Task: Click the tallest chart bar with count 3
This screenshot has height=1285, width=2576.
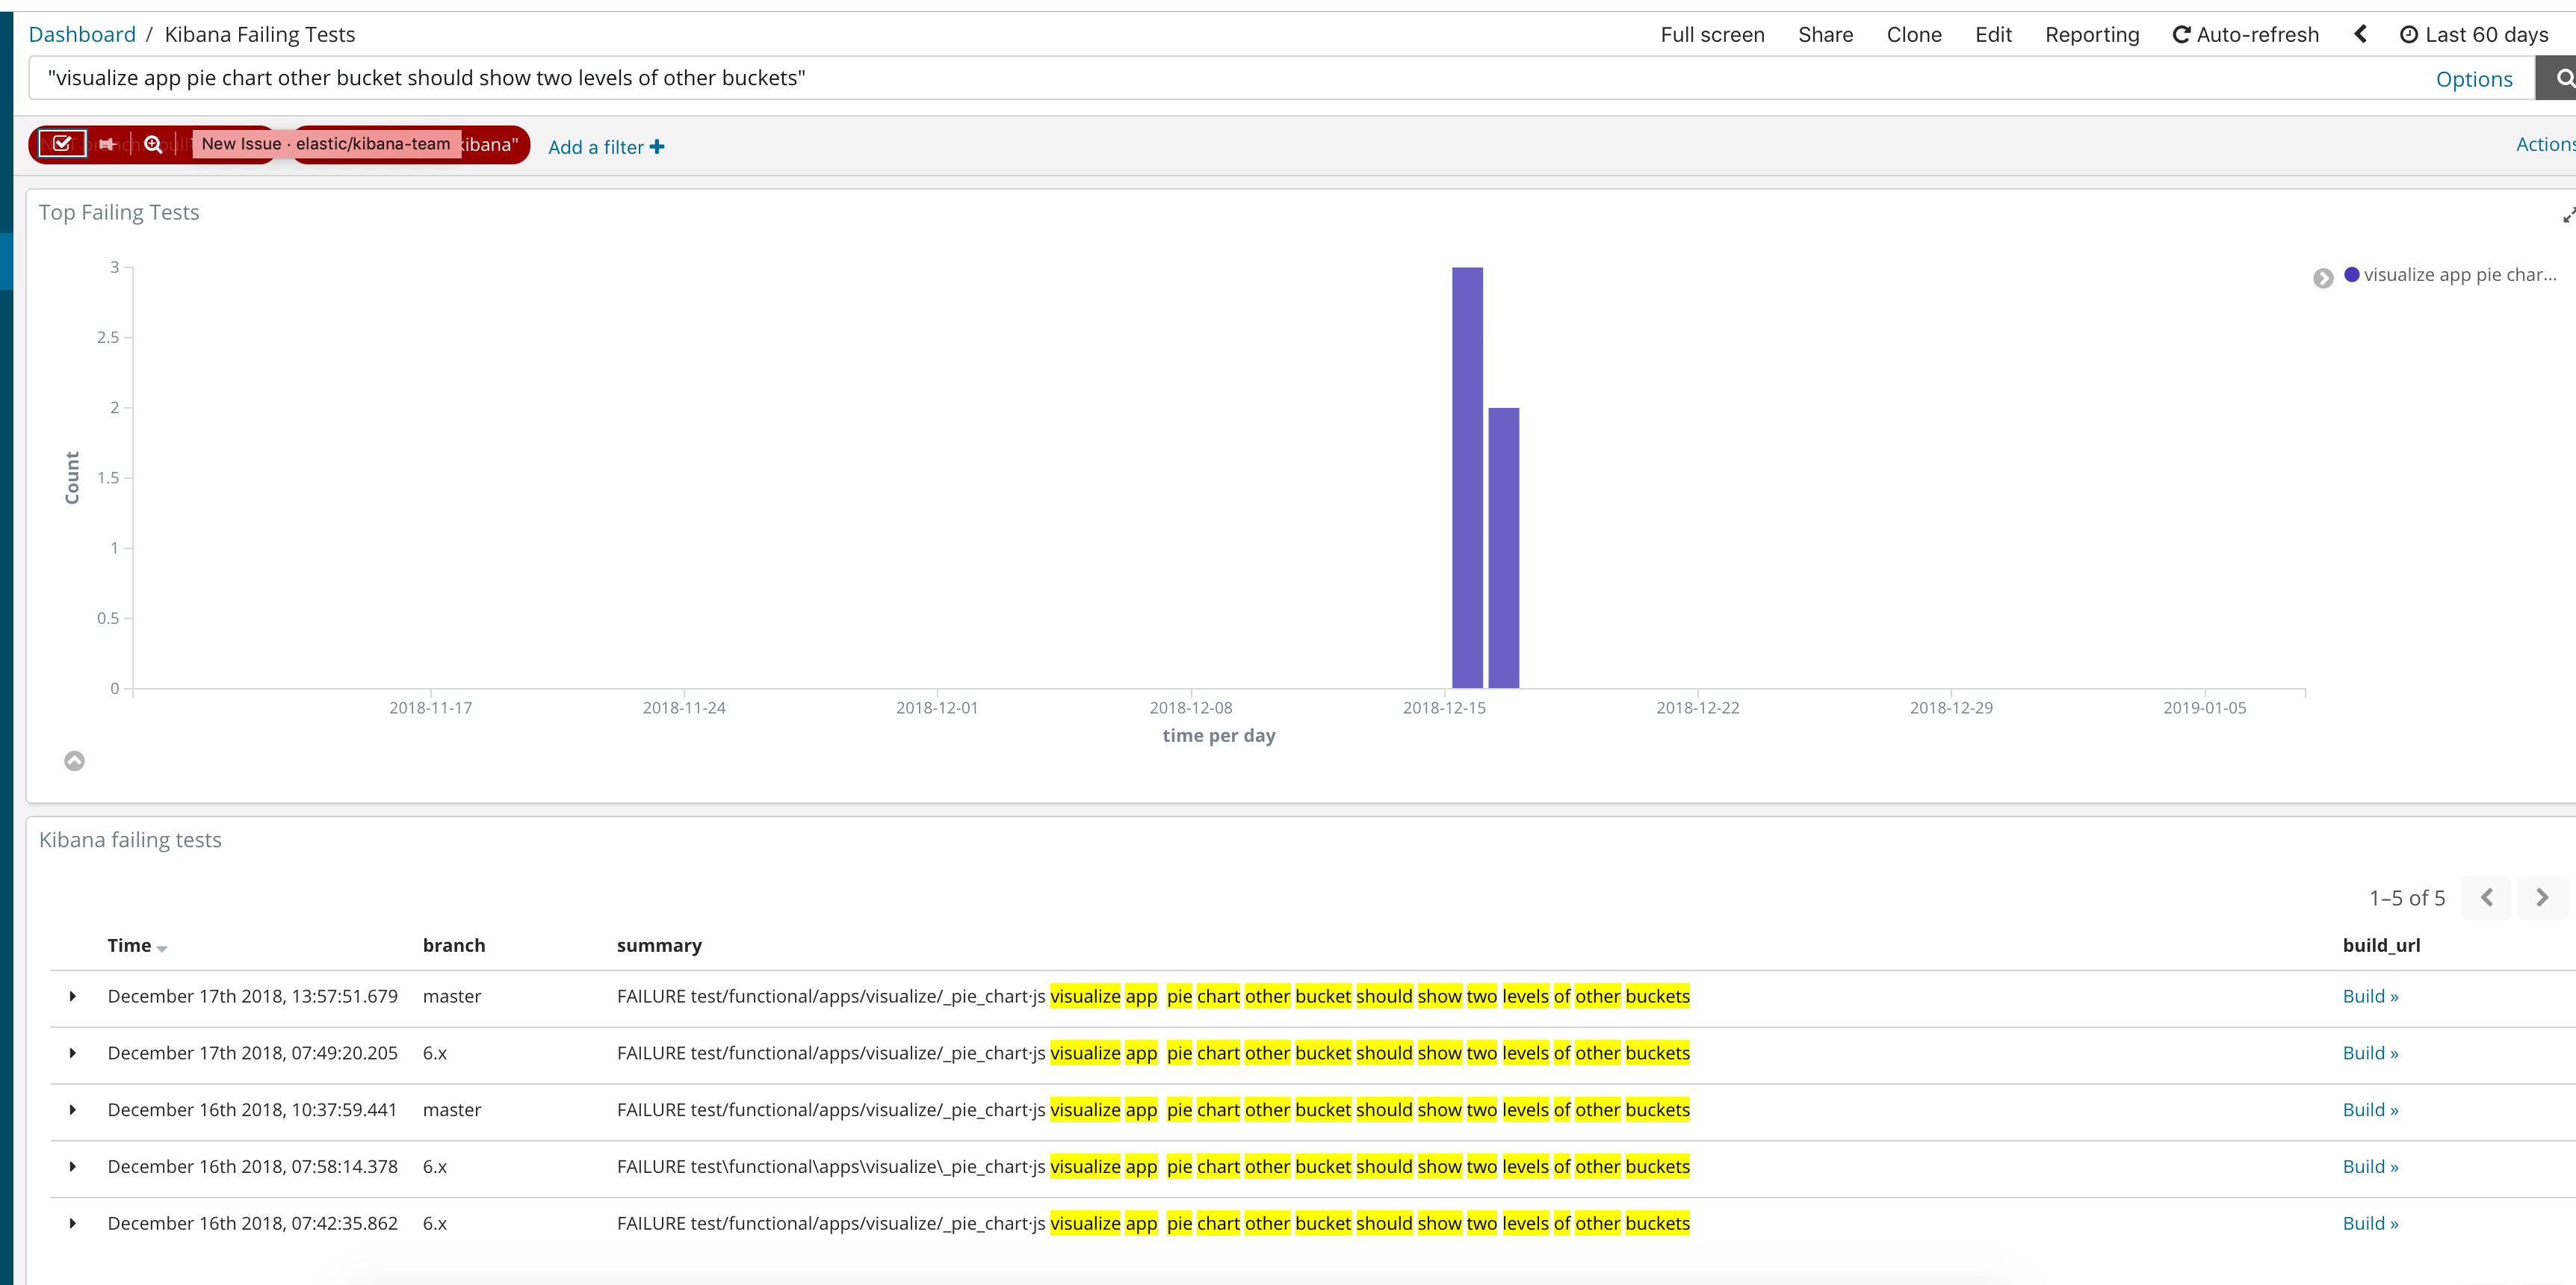Action: click(x=1467, y=478)
